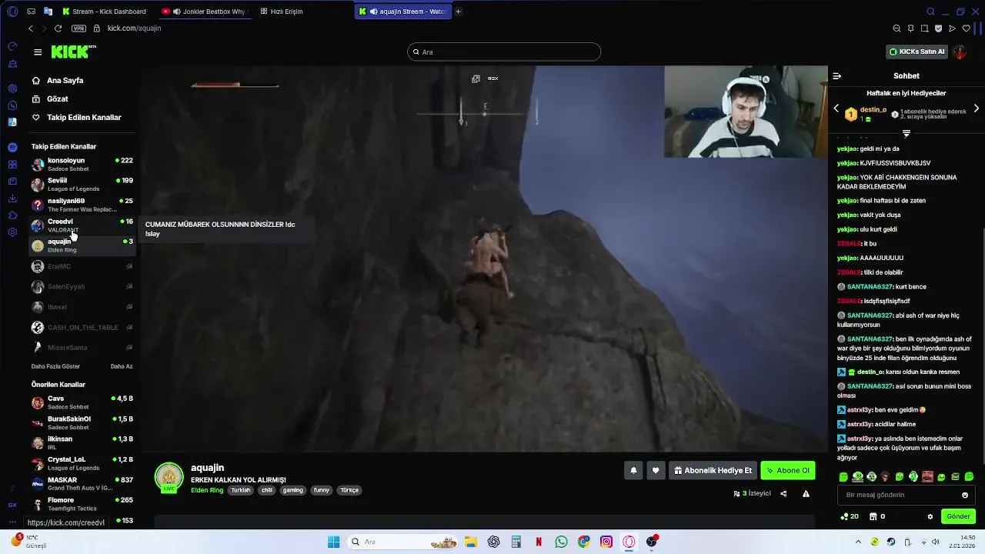Reload the page
Screen dimensions: 985x554
click(58, 28)
